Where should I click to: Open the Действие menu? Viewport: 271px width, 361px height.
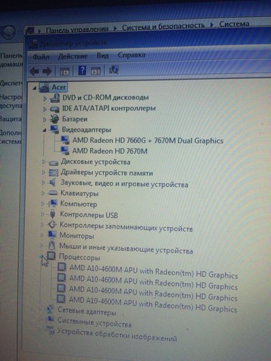click(72, 56)
